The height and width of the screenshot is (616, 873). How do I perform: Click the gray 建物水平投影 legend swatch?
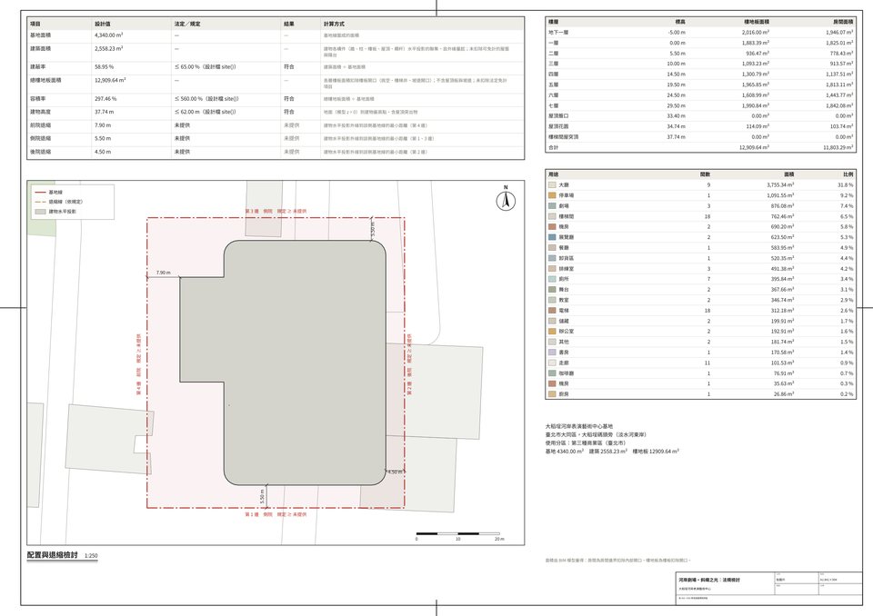[x=40, y=212]
